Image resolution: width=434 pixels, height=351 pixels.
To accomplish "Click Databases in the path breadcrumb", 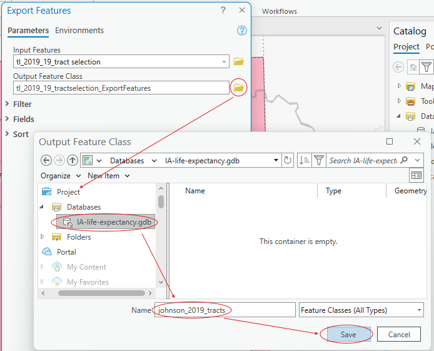I will click(127, 161).
